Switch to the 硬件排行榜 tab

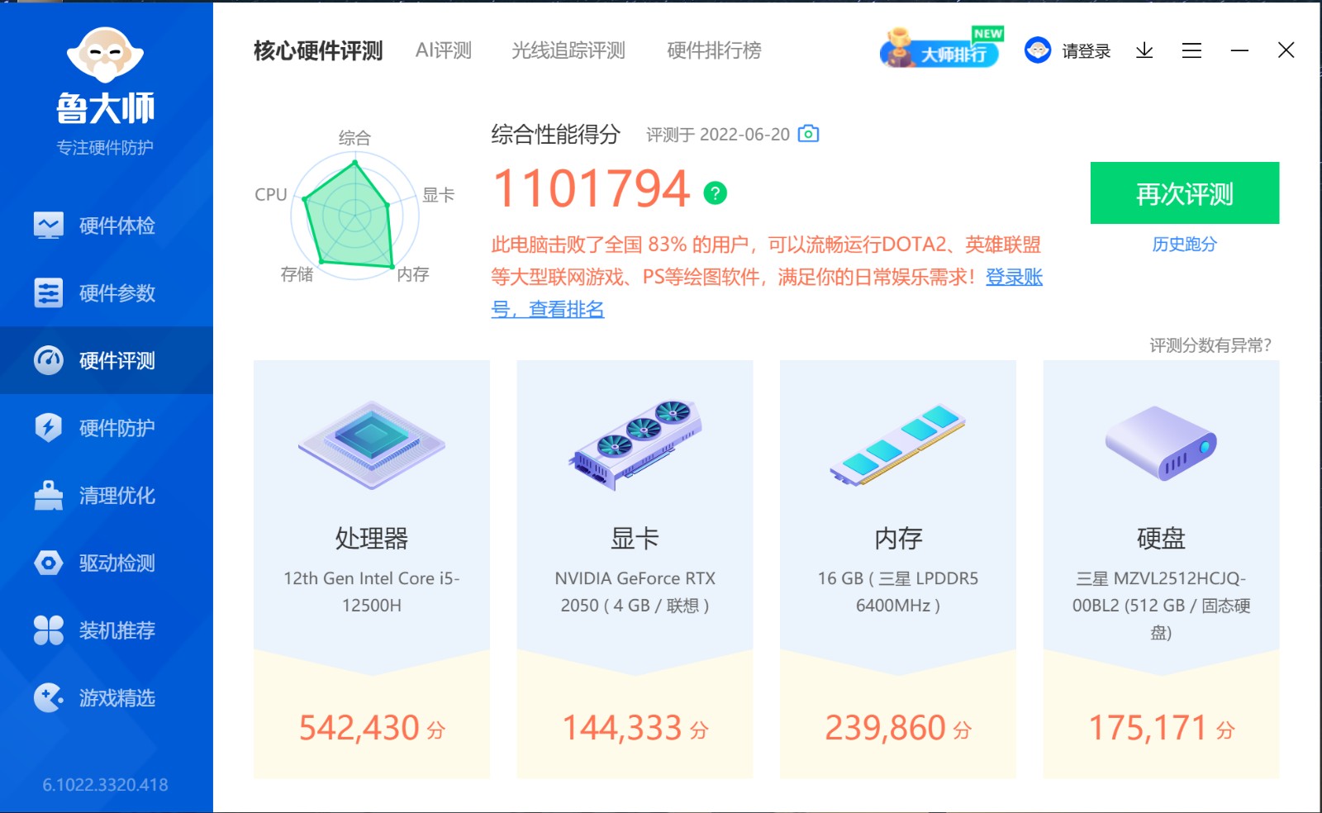[x=715, y=51]
